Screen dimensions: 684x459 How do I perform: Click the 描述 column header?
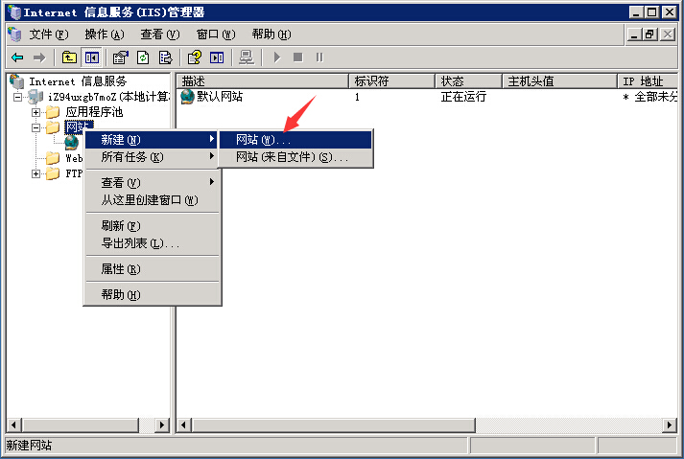261,80
